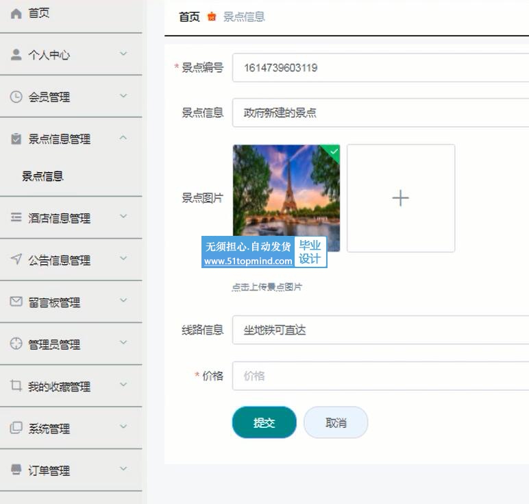Expand the 酒店信息管理 chevron
Image resolution: width=529 pixels, height=504 pixels.
pyautogui.click(x=123, y=216)
